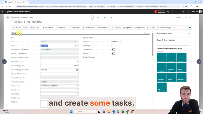Click the share icon beside the edit pencil

98,17
